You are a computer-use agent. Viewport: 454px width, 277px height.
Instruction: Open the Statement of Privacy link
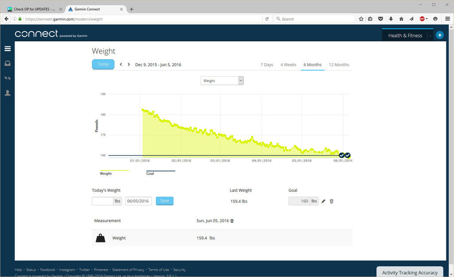pos(128,270)
